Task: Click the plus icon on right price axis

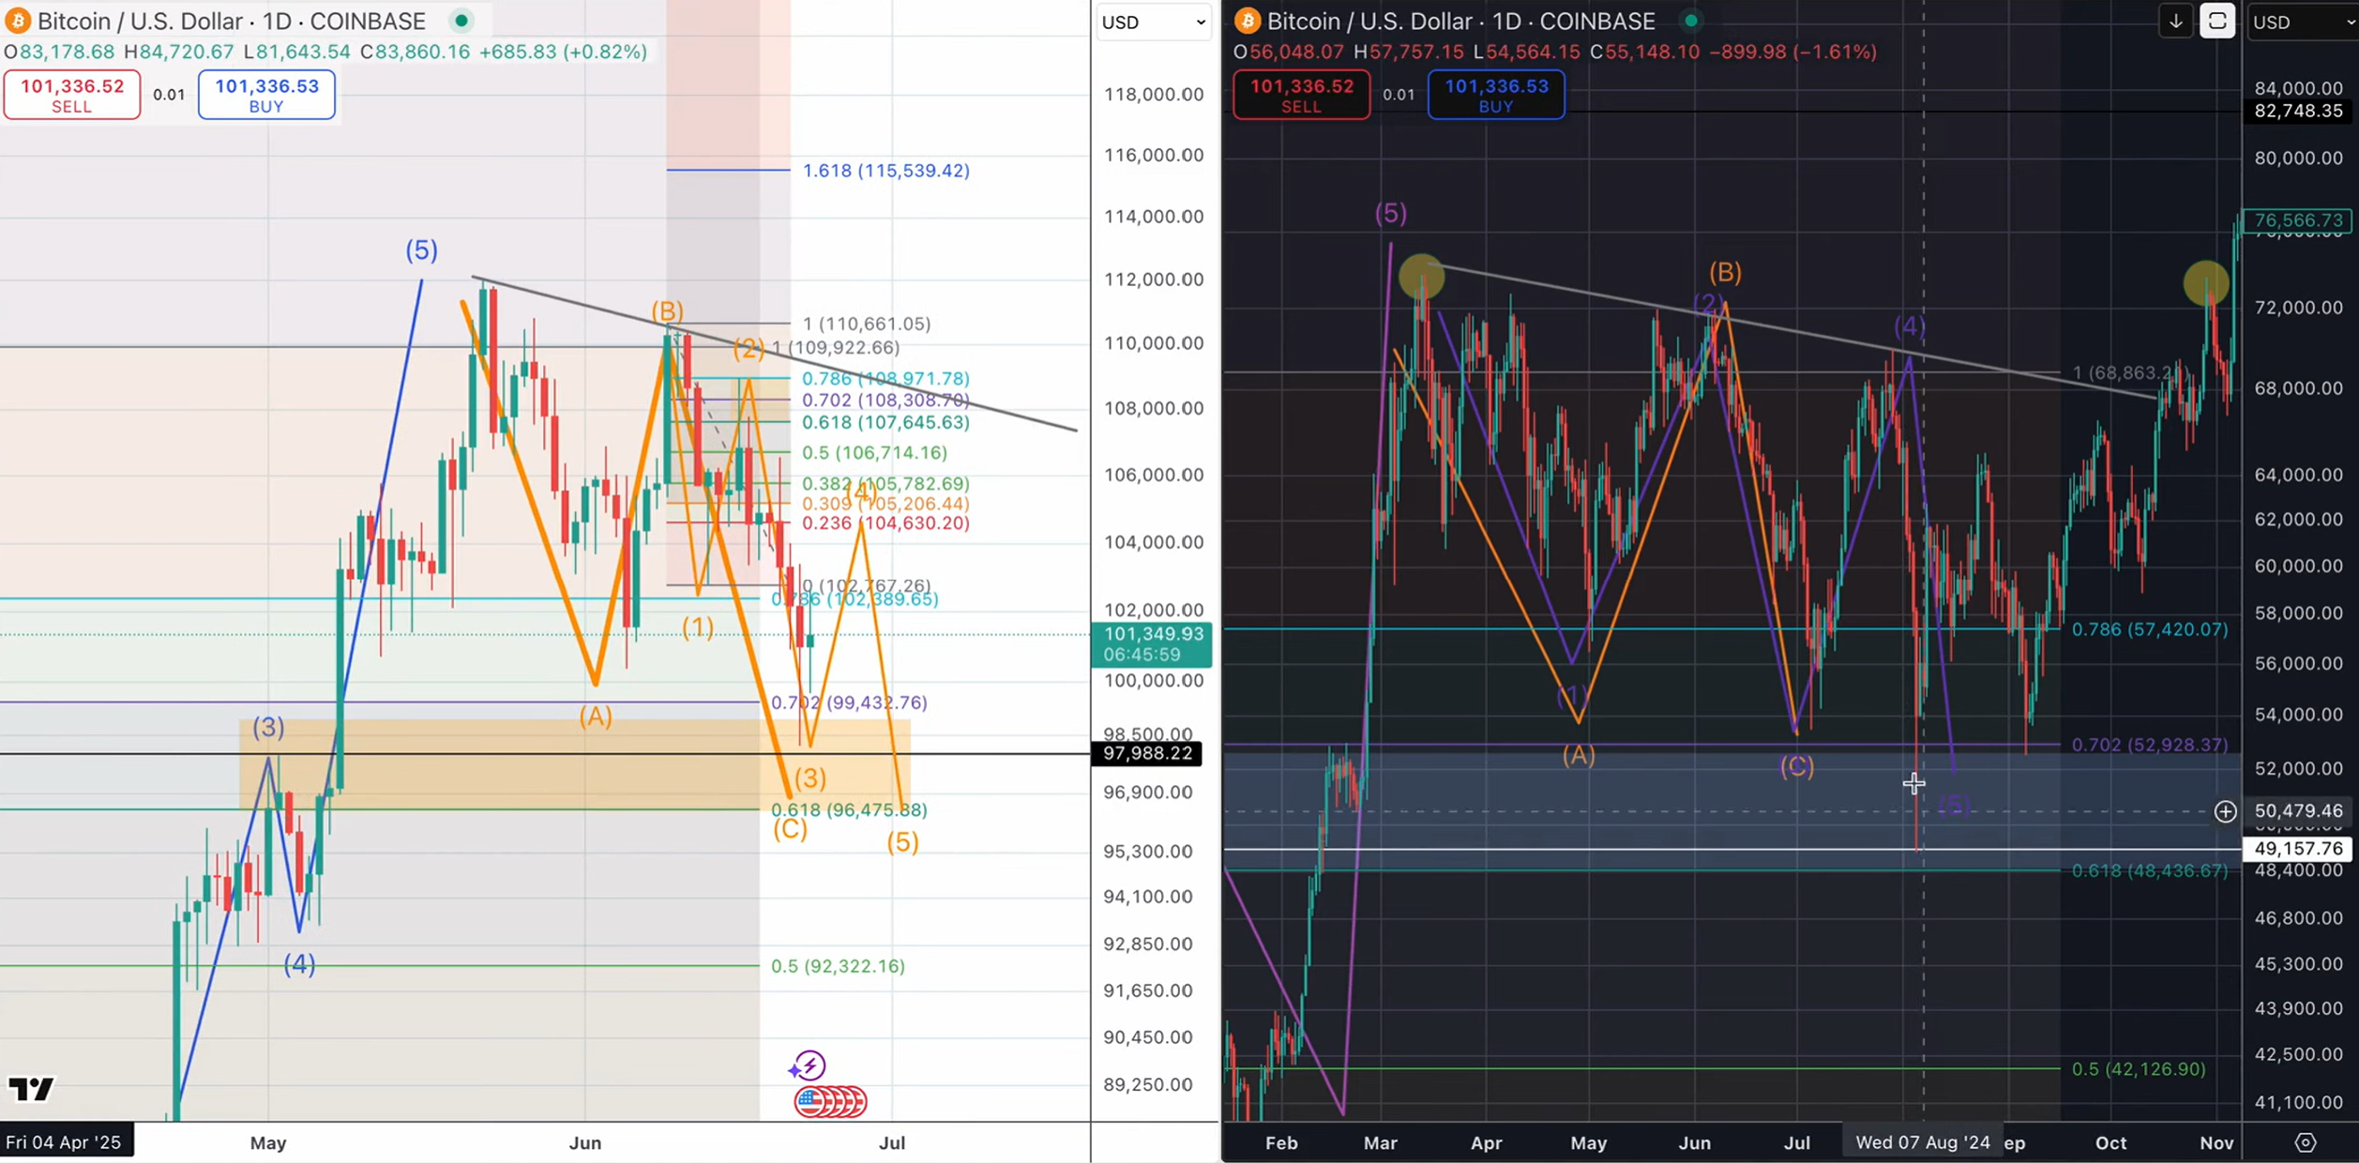Action: [2225, 811]
